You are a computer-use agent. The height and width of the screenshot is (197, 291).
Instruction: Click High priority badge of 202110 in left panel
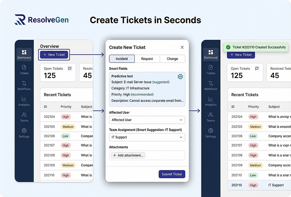(66, 175)
